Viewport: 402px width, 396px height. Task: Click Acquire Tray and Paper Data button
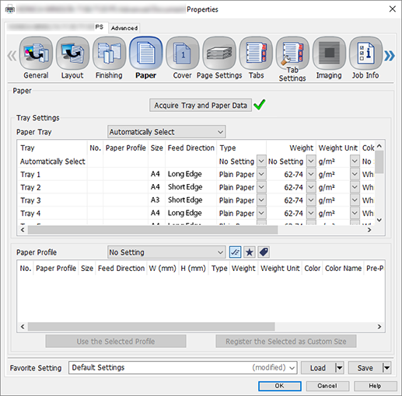click(x=201, y=106)
